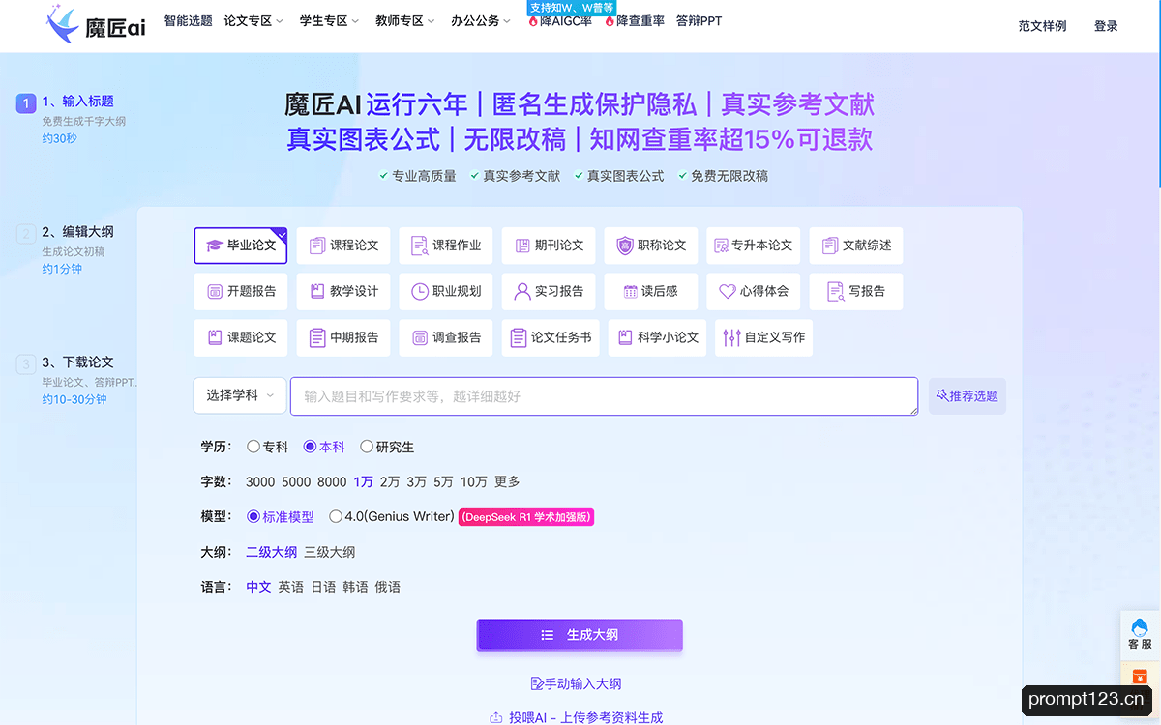Screen dimensions: 1161x725
Task: Select the 毕业论文 graduation cap icon
Action: click(215, 246)
